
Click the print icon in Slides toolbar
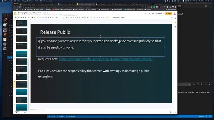click(x=23, y=18)
